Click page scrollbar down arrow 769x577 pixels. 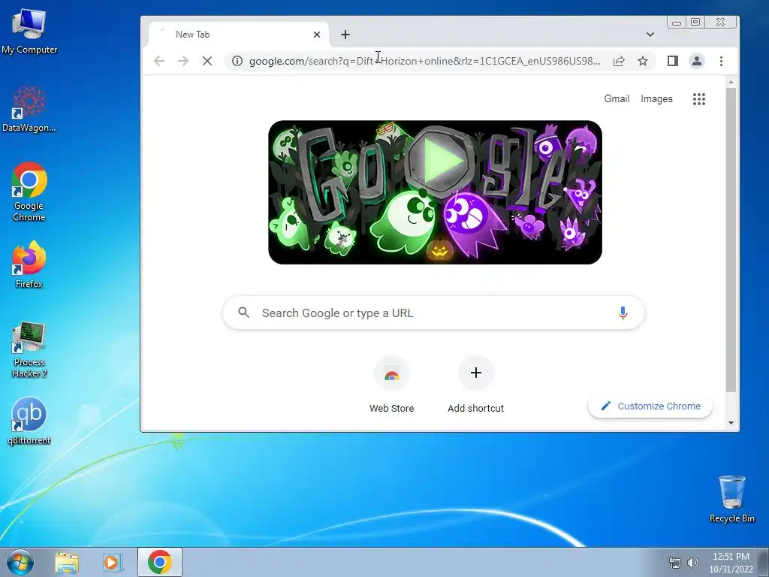click(731, 423)
